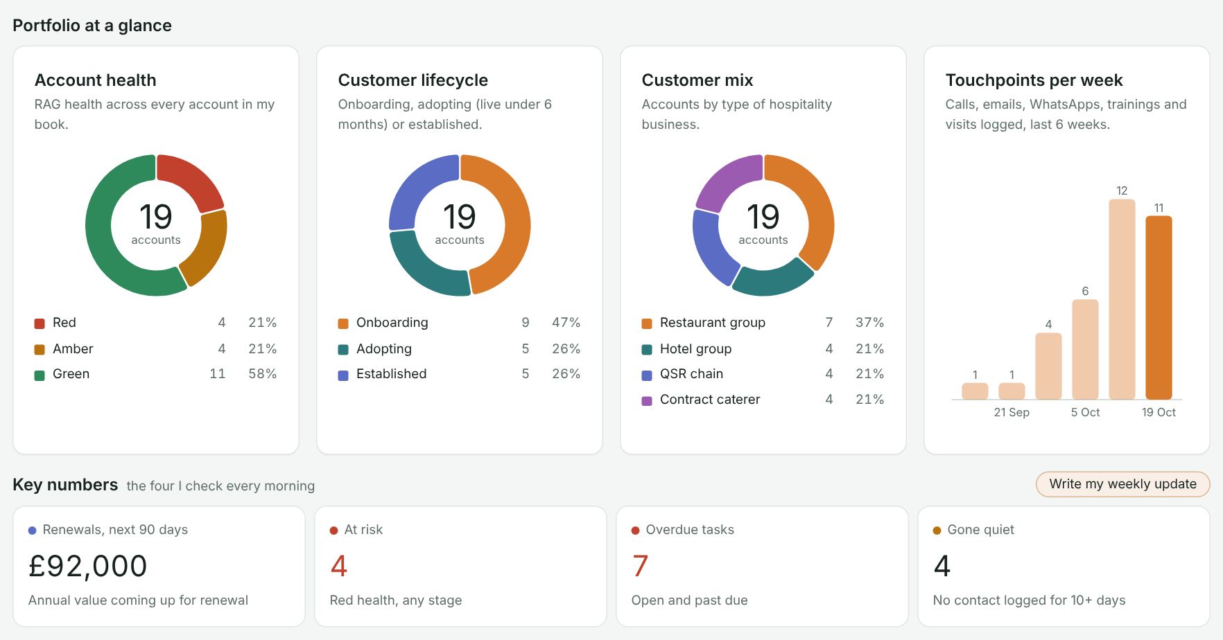The height and width of the screenshot is (640, 1223).
Task: Select the Hotel group legend label
Action: 696,349
